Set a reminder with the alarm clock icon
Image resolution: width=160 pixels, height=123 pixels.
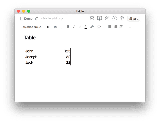click(x=92, y=18)
